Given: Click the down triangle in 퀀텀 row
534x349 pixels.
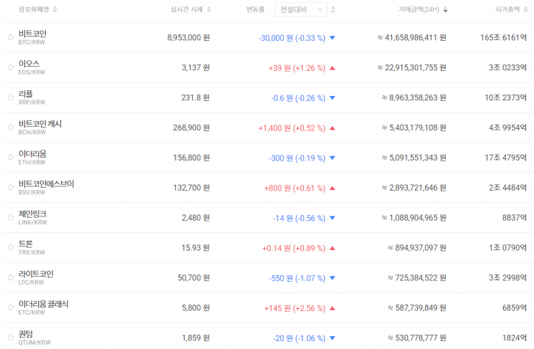Looking at the screenshot, I should (333, 338).
